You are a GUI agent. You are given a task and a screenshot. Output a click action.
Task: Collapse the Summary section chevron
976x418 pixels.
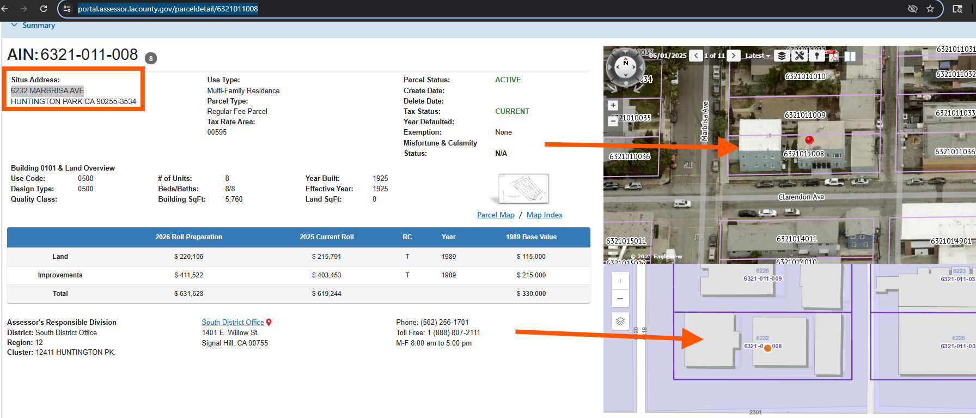coord(14,25)
